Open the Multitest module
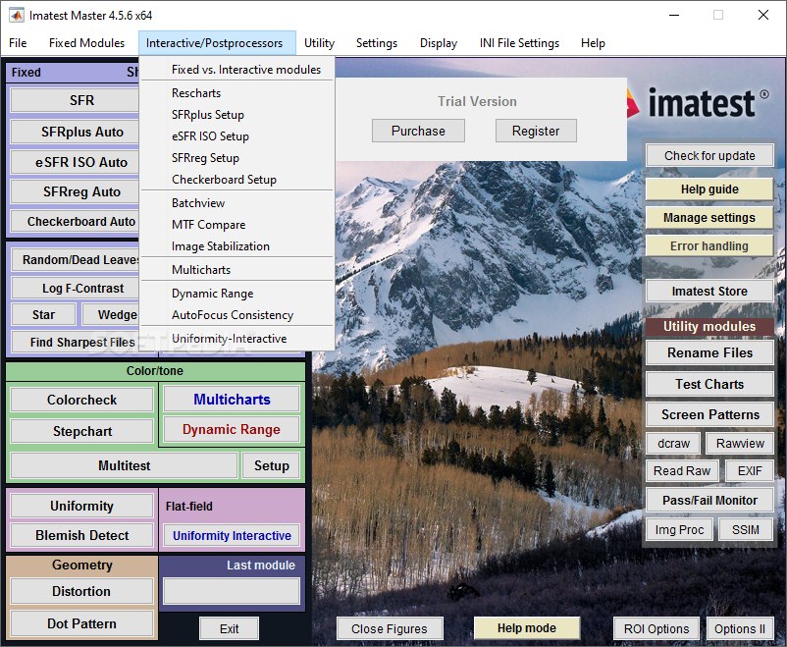787x647 pixels. pos(124,465)
